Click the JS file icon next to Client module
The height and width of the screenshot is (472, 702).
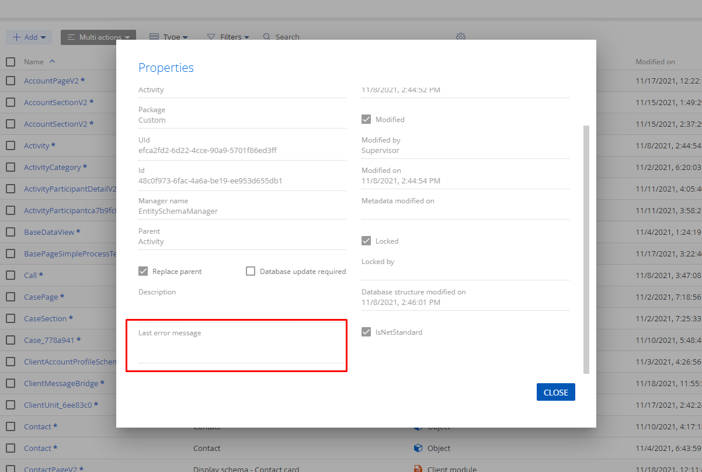[418, 468]
